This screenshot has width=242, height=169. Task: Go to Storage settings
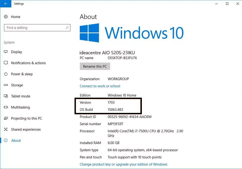click(x=17, y=85)
